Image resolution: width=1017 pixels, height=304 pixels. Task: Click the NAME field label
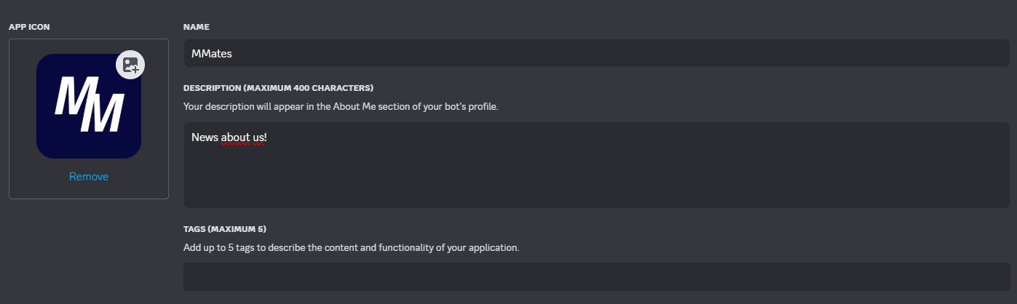coord(197,27)
